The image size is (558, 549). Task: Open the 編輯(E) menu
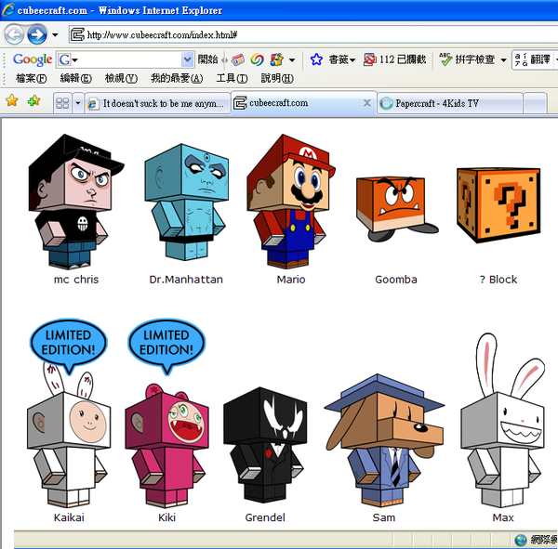76,78
